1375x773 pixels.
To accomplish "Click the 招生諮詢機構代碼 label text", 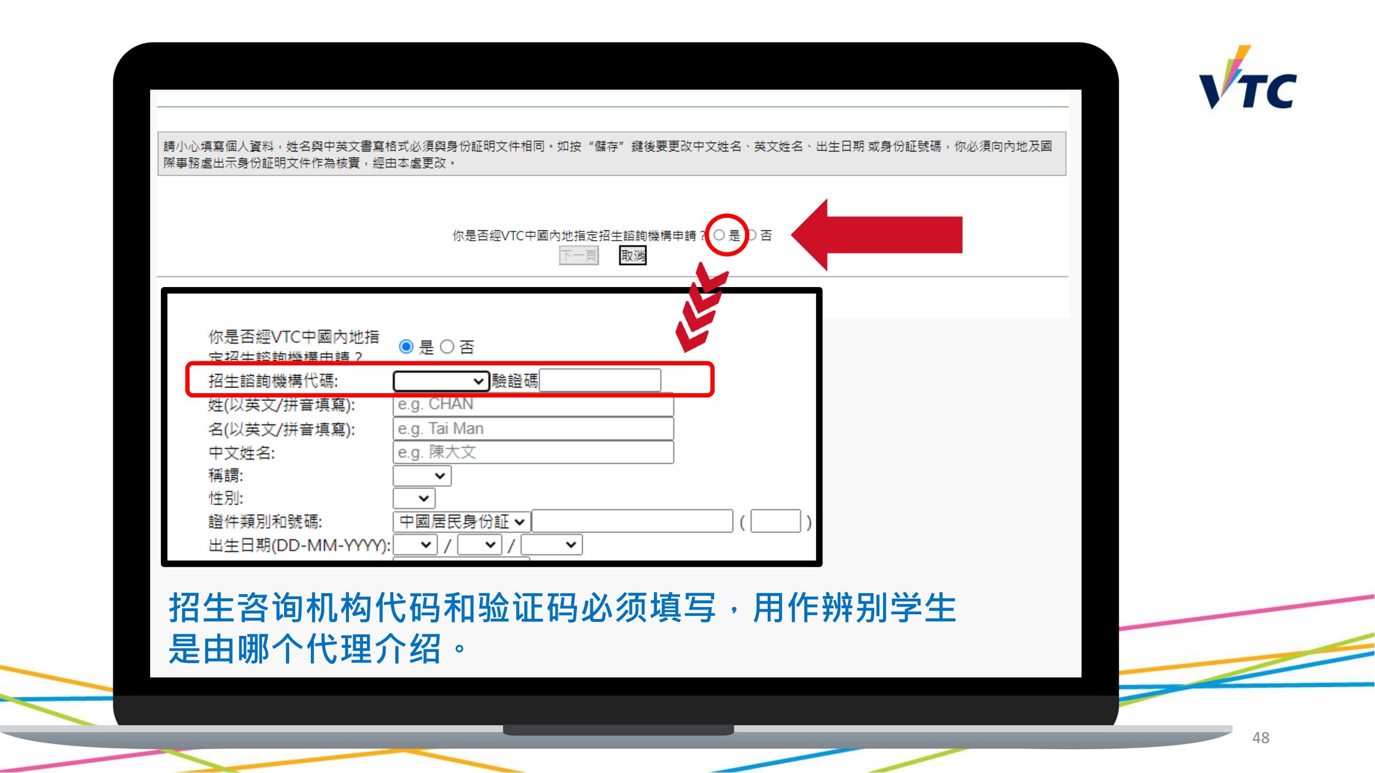I will (x=273, y=381).
